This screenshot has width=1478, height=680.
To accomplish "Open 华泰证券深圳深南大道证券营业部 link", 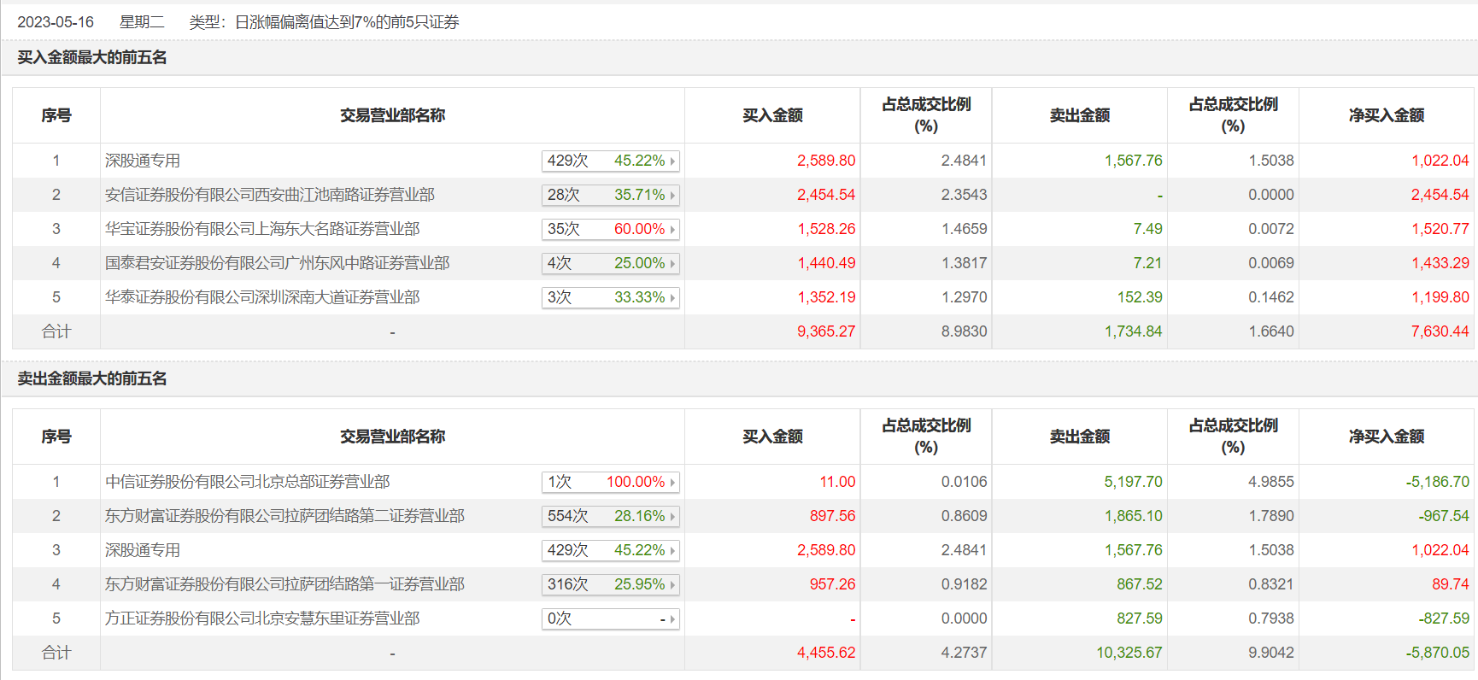I will click(262, 297).
